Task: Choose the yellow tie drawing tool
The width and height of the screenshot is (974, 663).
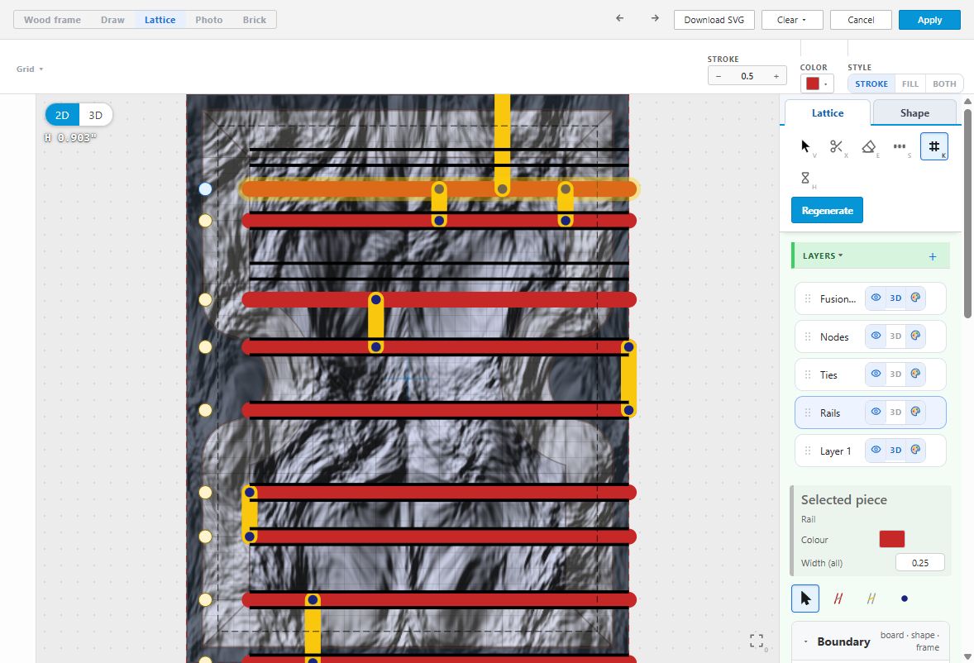Action: 871,599
